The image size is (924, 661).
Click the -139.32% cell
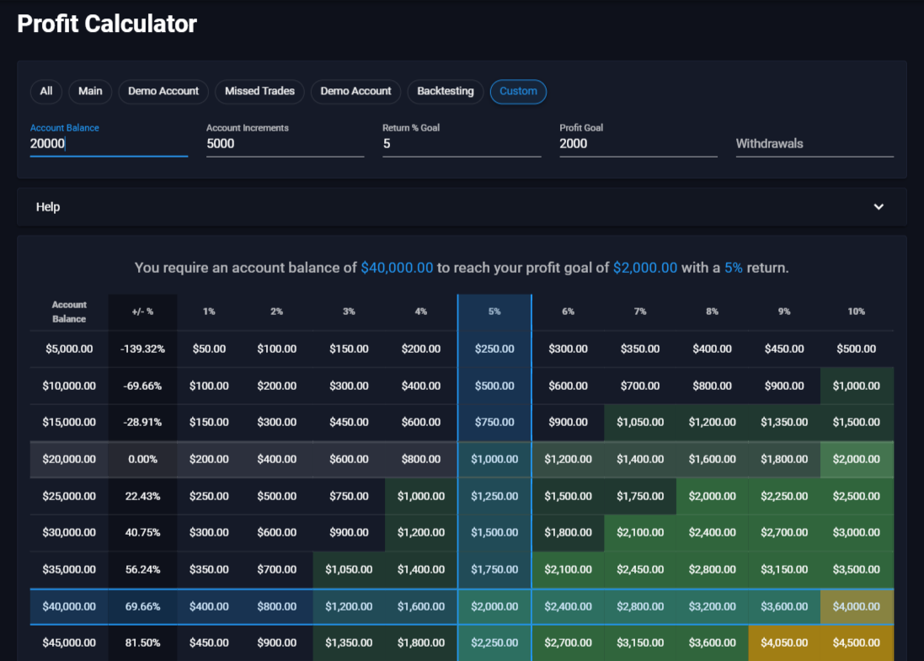[142, 349]
